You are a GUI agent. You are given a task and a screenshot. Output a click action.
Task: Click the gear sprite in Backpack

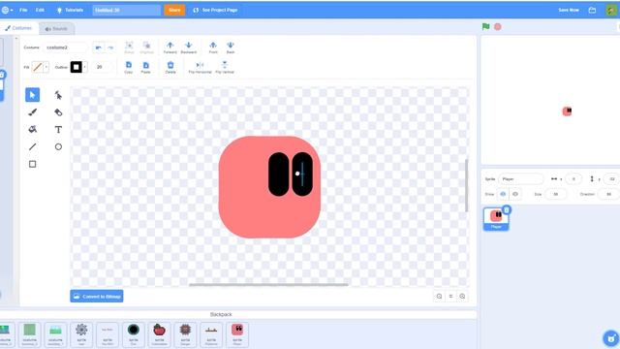(x=81, y=333)
